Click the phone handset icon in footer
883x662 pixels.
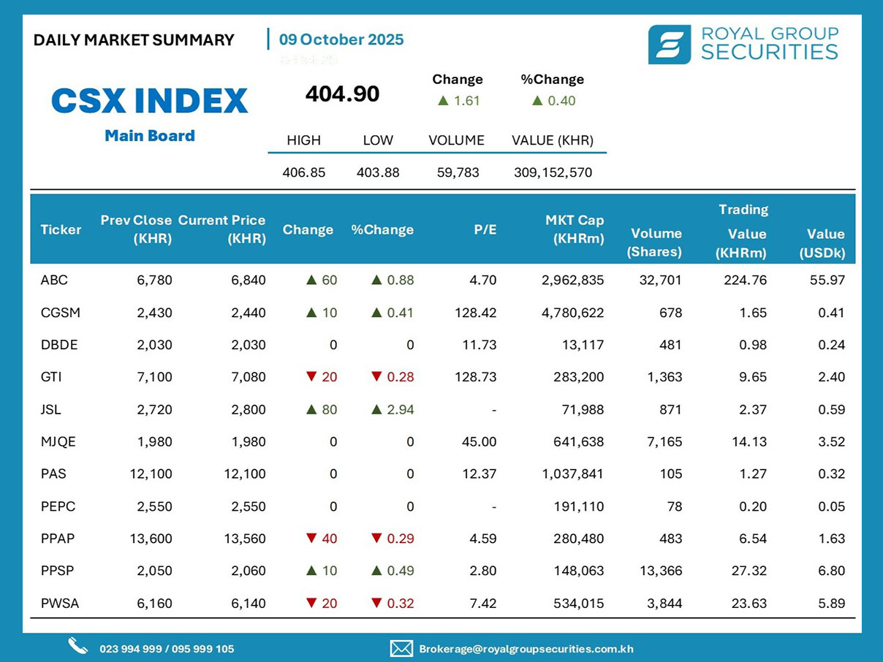click(x=77, y=647)
